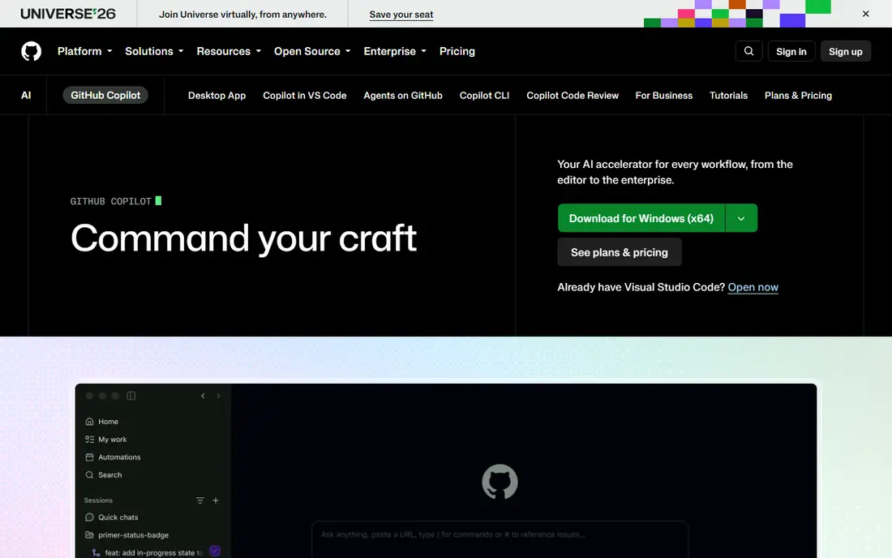
Task: Expand the Resources menu
Action: click(x=229, y=51)
